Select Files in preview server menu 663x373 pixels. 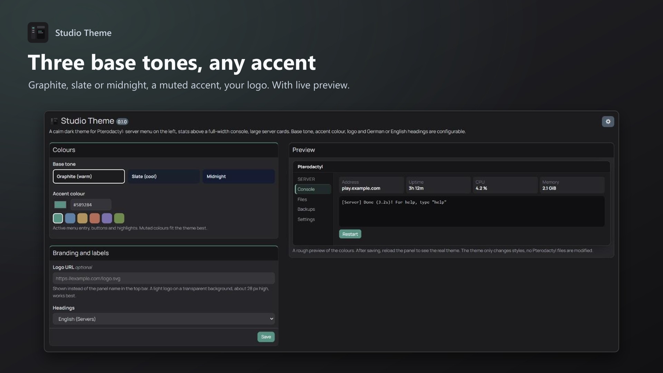(x=302, y=199)
